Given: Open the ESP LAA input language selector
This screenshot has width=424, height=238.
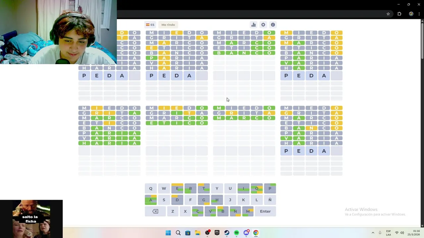Looking at the screenshot, I should coord(389,233).
